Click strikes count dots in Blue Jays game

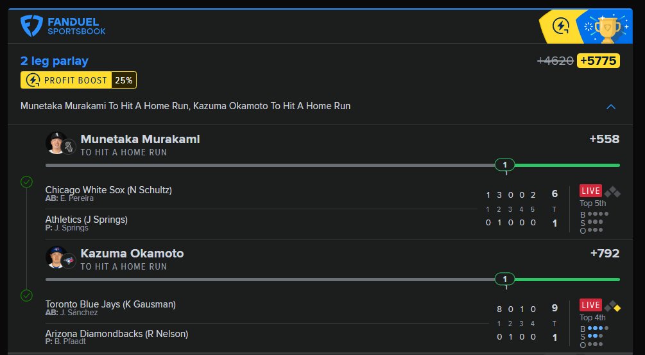(x=595, y=336)
